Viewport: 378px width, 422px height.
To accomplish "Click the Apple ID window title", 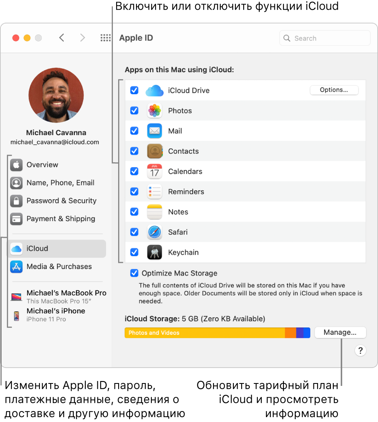I will tap(136, 38).
